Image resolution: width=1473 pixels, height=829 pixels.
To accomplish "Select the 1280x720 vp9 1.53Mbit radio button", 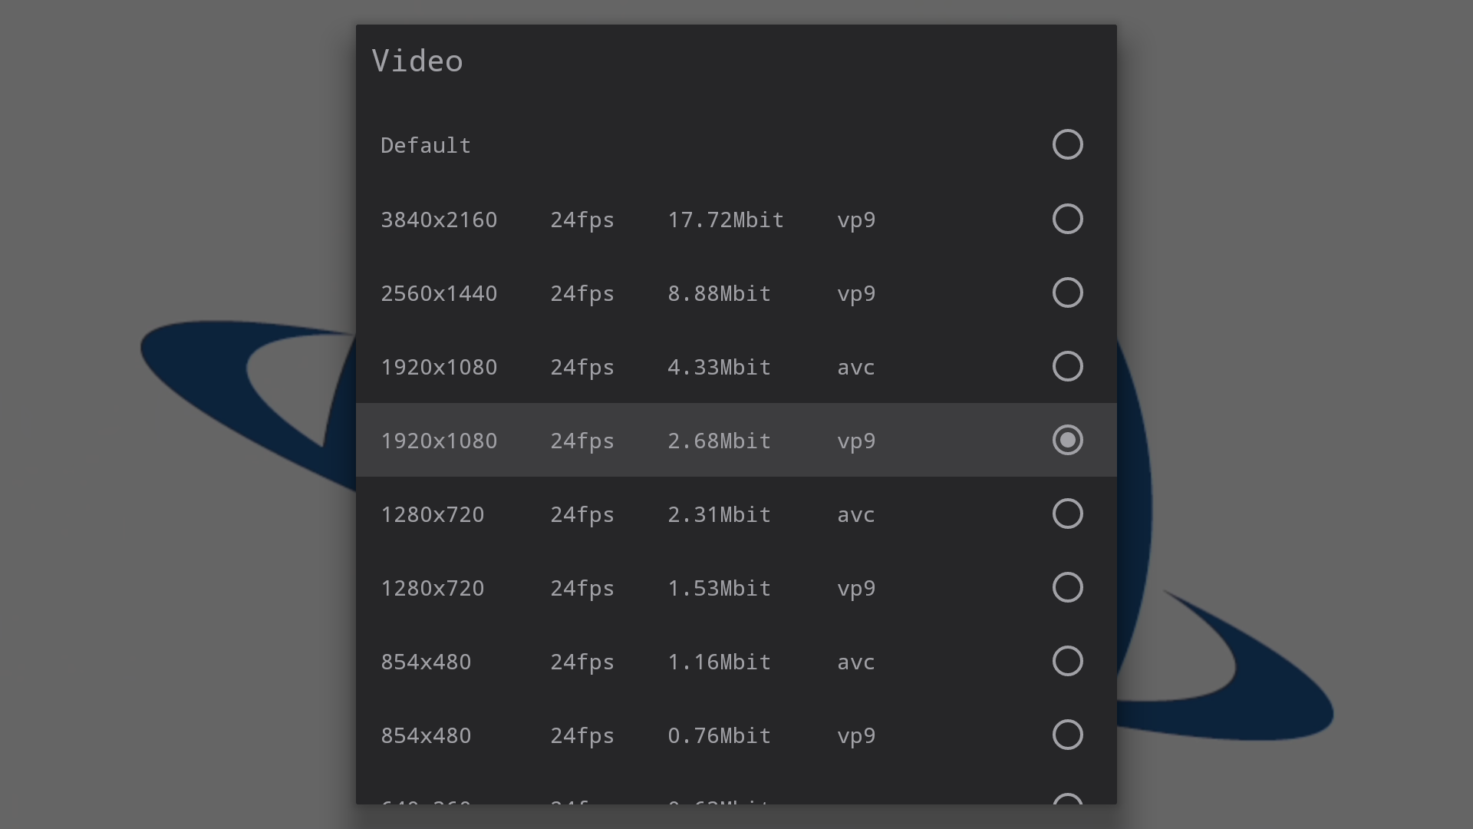I will coord(1067,587).
